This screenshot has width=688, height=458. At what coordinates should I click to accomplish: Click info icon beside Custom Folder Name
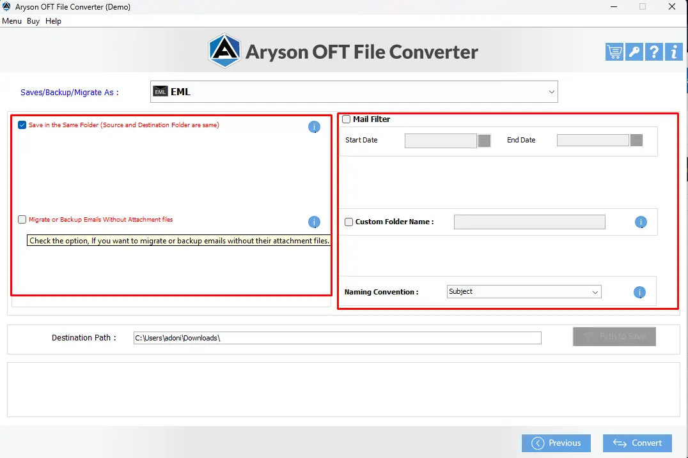coord(641,222)
